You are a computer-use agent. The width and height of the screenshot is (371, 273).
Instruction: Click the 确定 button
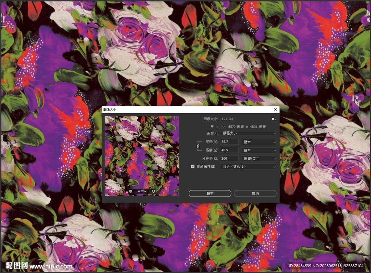point(210,193)
